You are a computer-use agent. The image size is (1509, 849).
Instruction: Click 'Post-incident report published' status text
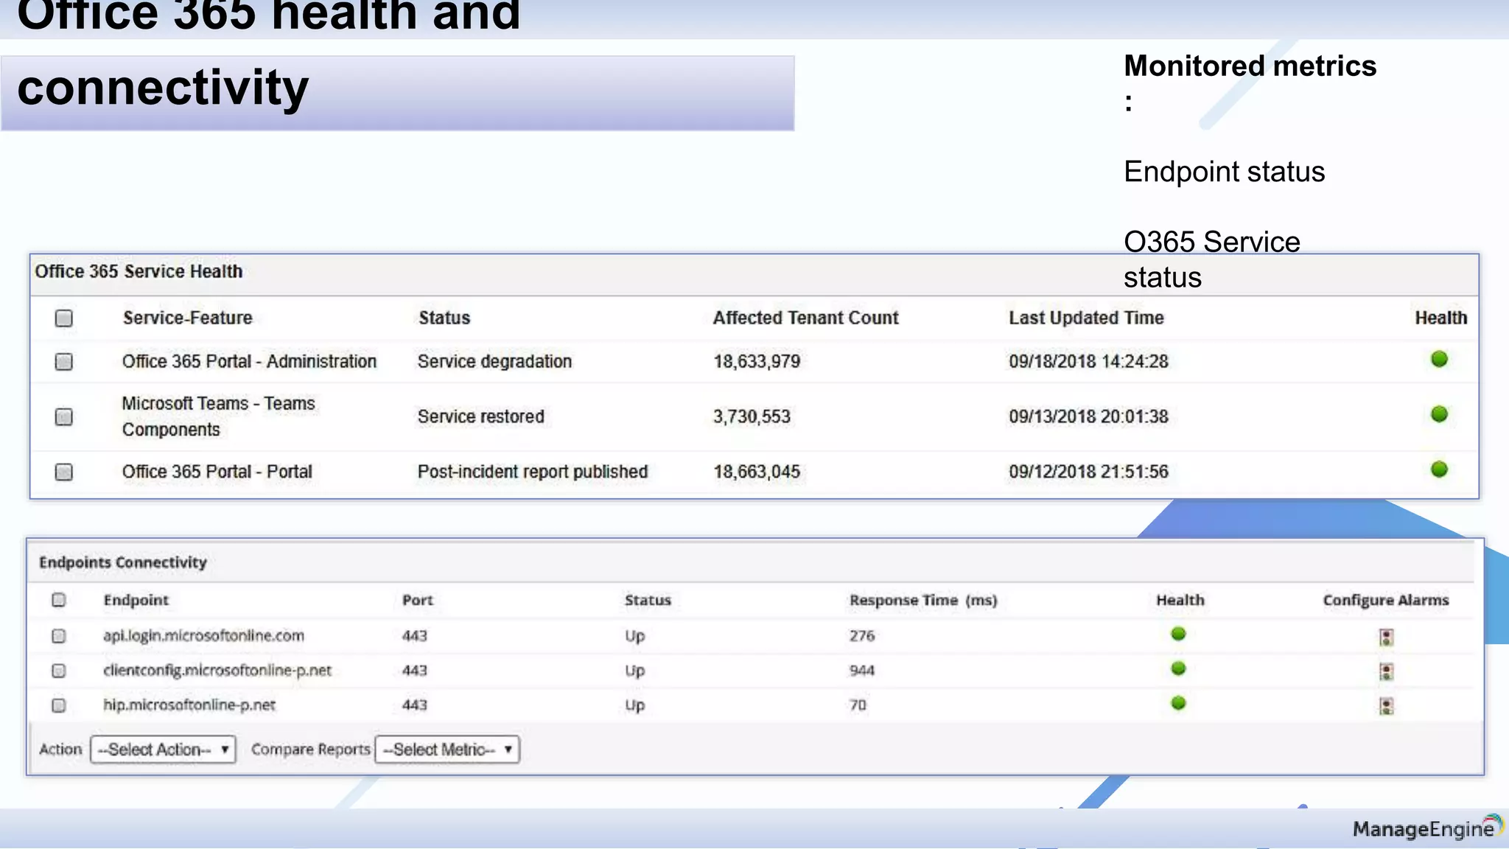[533, 472]
